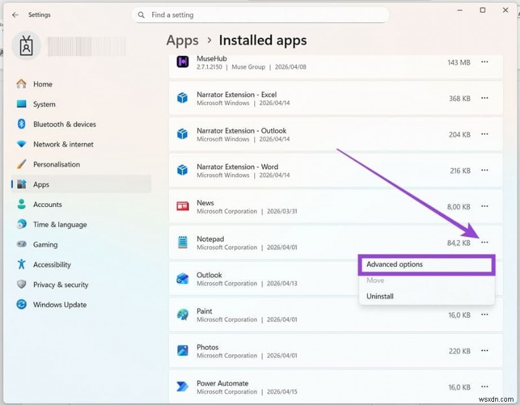This screenshot has height=405, width=520.
Task: Click the System monitor icon
Action: 21,104
